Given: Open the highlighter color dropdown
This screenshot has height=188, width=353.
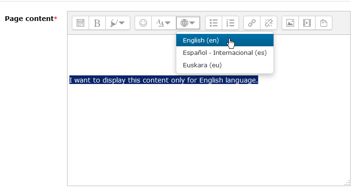Looking at the screenshot, I should (117, 23).
